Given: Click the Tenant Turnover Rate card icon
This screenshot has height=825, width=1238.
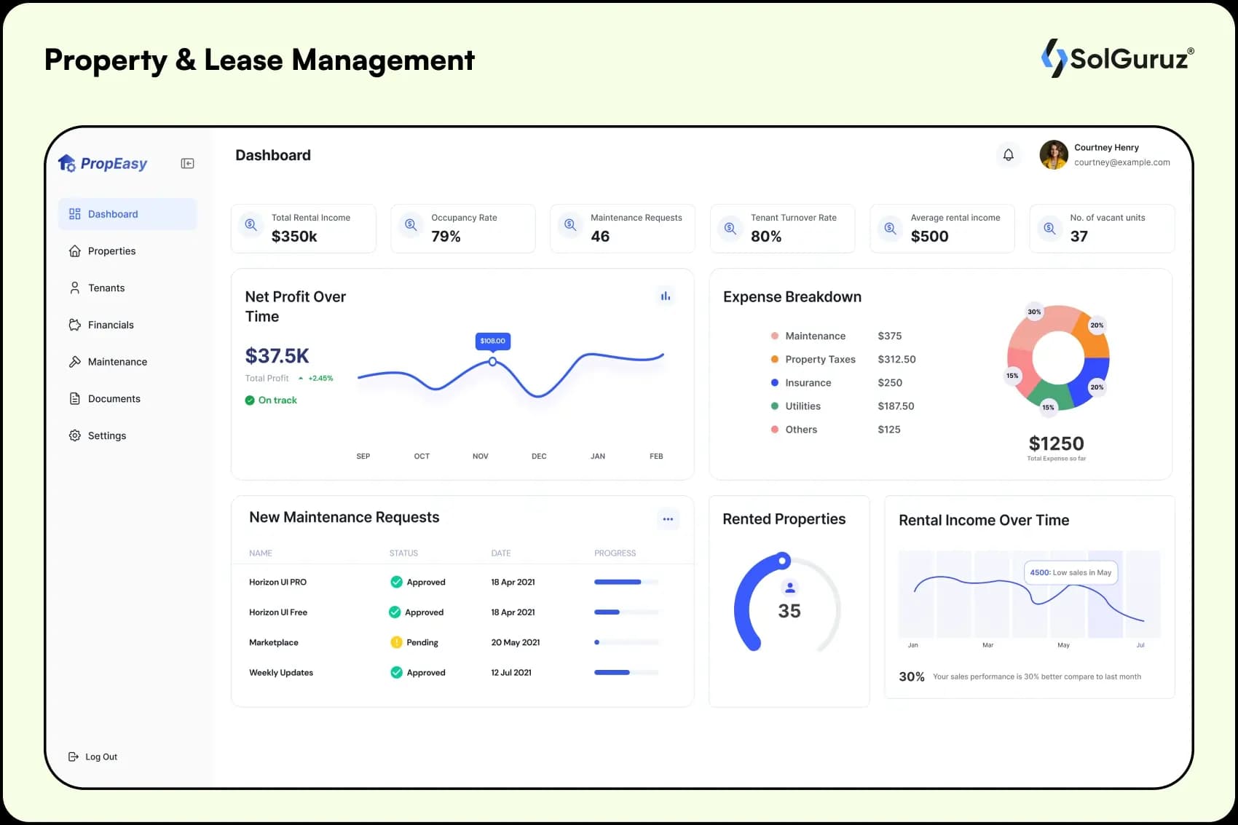Looking at the screenshot, I should 730,229.
